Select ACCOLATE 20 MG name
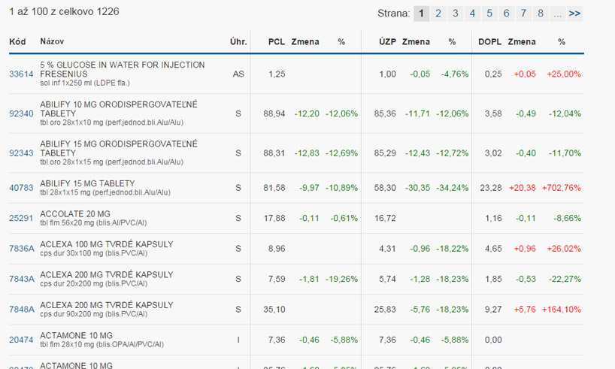The width and height of the screenshot is (615, 369). tap(75, 214)
